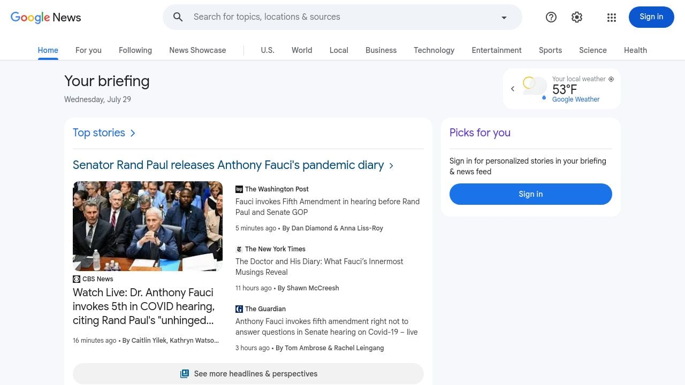
Task: Click the top-right Sign in button
Action: (651, 17)
